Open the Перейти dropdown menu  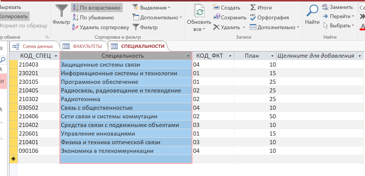[x=339, y=16]
